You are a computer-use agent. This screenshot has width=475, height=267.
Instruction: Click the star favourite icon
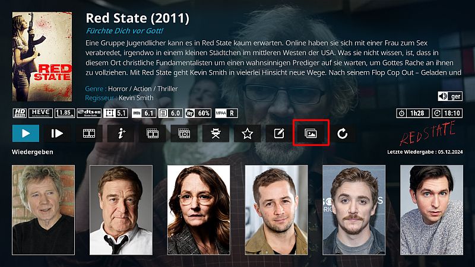coord(248,133)
